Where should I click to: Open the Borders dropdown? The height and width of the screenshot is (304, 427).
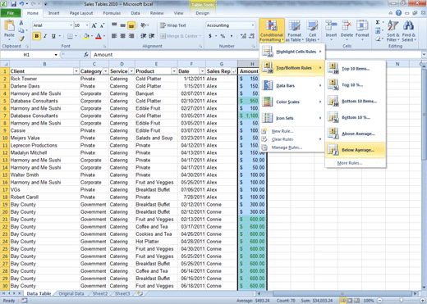pos(76,36)
